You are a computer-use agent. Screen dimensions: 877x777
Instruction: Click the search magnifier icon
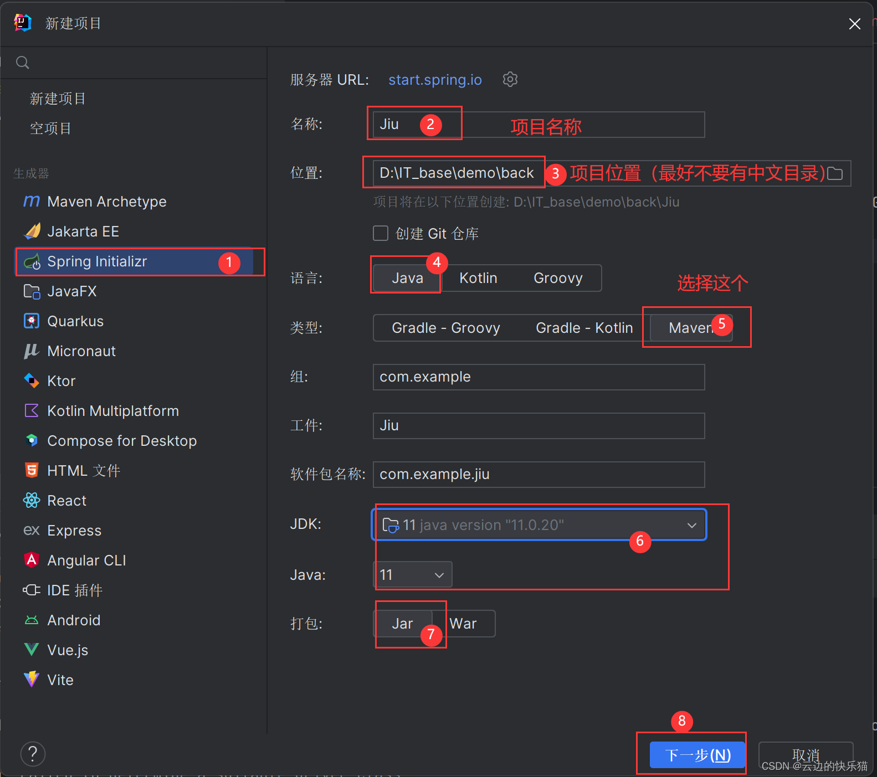point(23,63)
